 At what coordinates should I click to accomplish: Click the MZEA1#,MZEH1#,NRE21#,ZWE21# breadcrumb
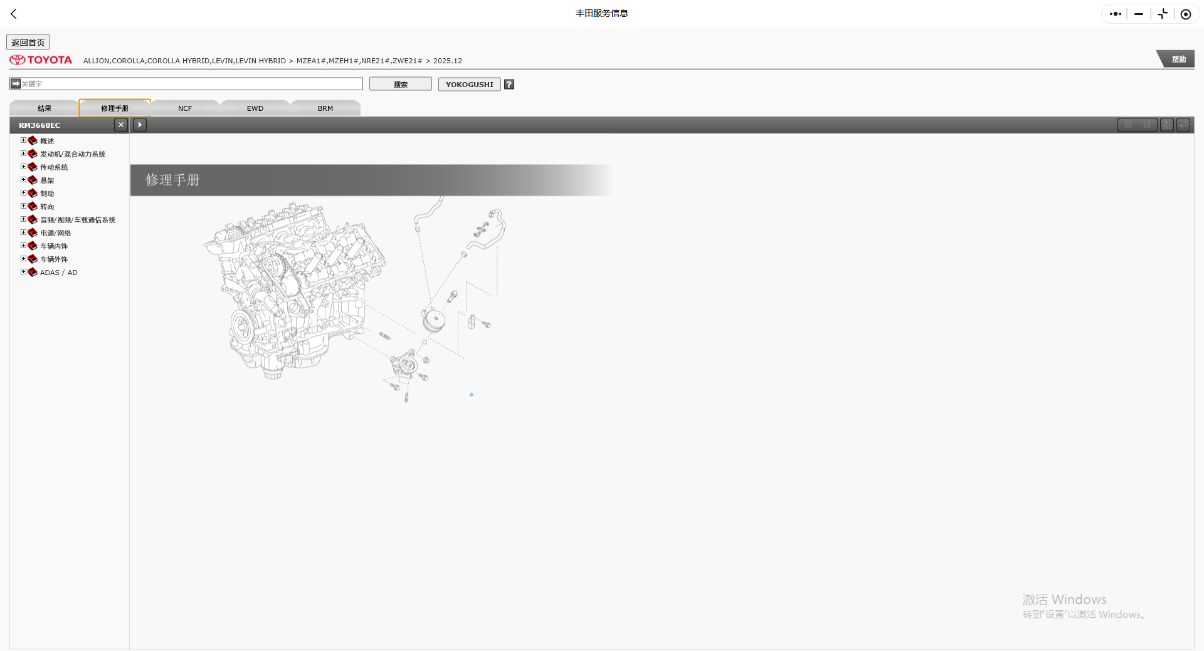pyautogui.click(x=359, y=61)
